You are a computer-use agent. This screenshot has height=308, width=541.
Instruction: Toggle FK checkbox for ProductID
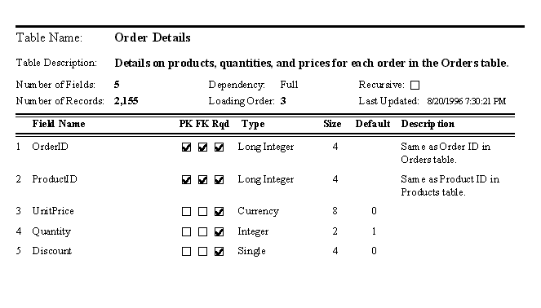point(202,180)
